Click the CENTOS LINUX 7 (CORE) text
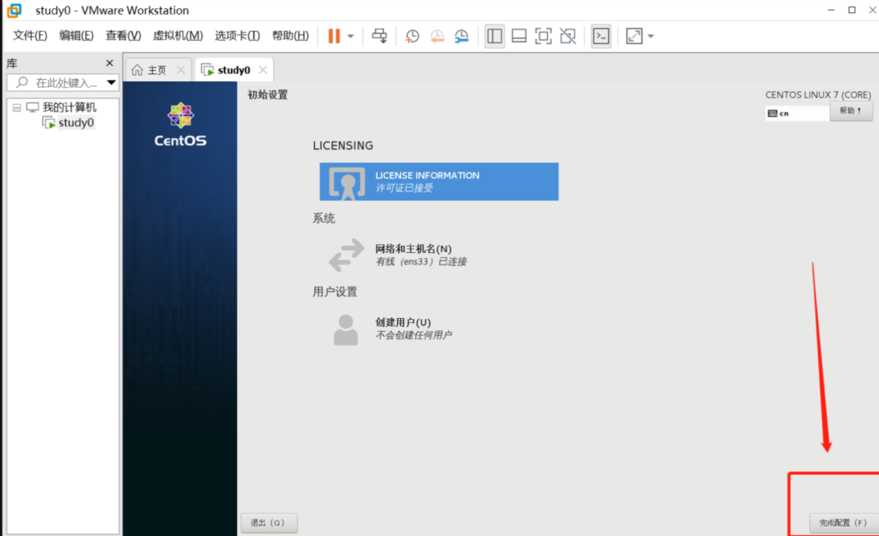The width and height of the screenshot is (879, 536). pyautogui.click(x=818, y=94)
